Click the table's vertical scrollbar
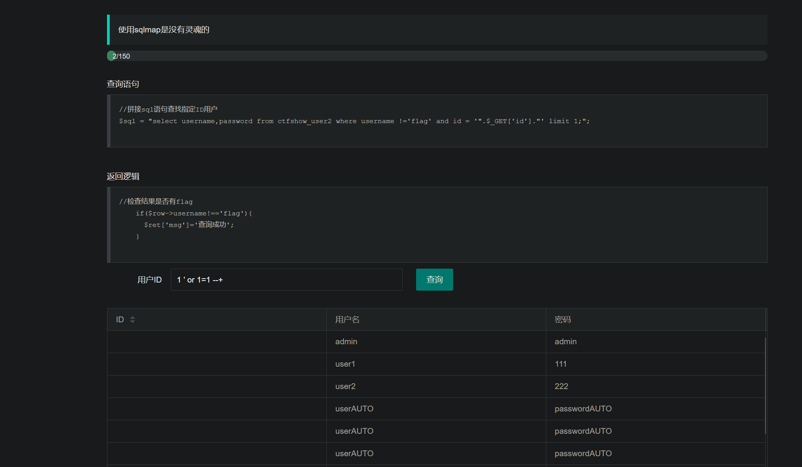 [765, 386]
